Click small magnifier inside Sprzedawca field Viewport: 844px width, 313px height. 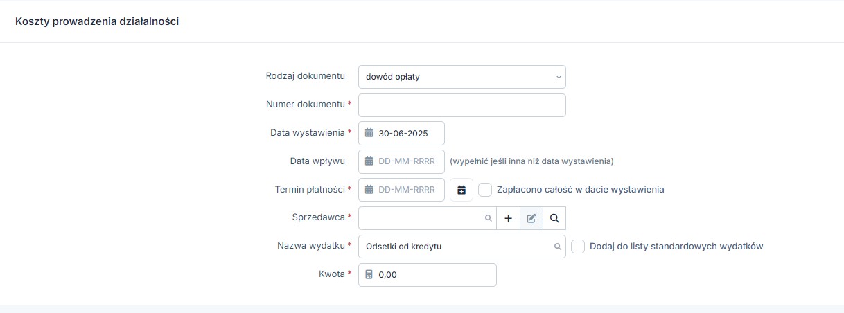[x=488, y=218]
